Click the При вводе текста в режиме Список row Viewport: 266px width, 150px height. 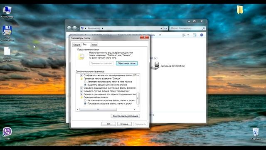[102, 79]
